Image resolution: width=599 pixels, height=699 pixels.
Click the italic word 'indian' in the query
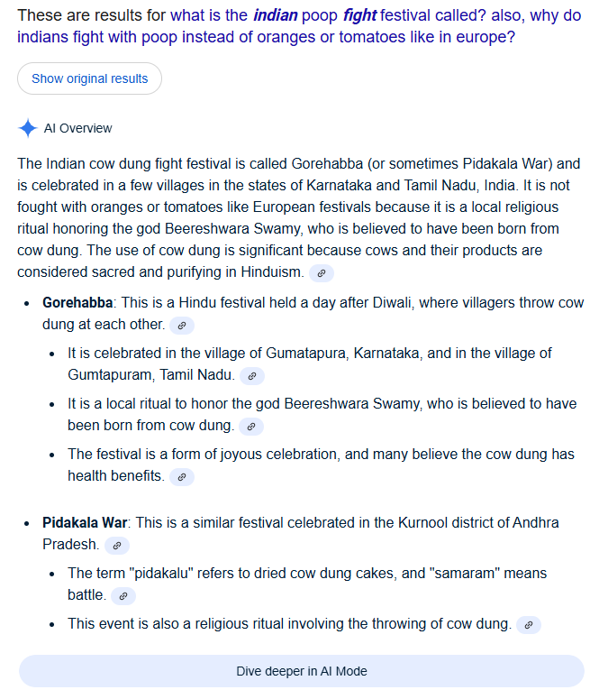pyautogui.click(x=278, y=16)
